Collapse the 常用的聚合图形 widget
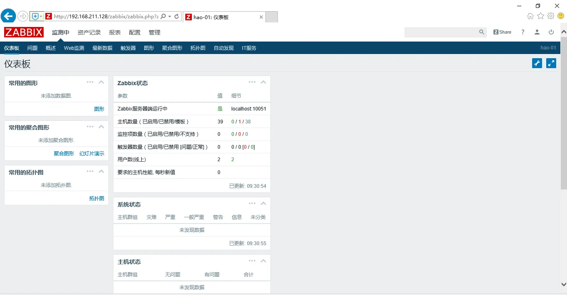Viewport: 567px width, 295px height. pyautogui.click(x=101, y=127)
